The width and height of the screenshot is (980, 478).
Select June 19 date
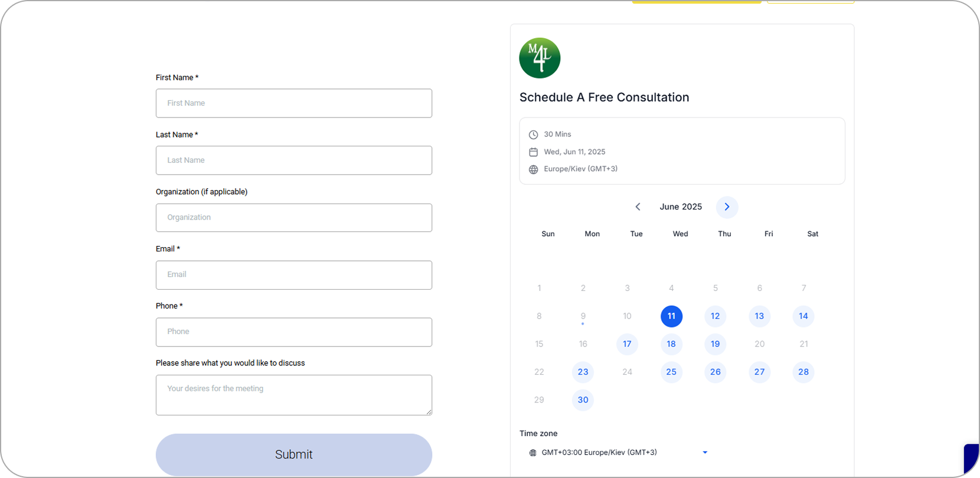pos(716,344)
